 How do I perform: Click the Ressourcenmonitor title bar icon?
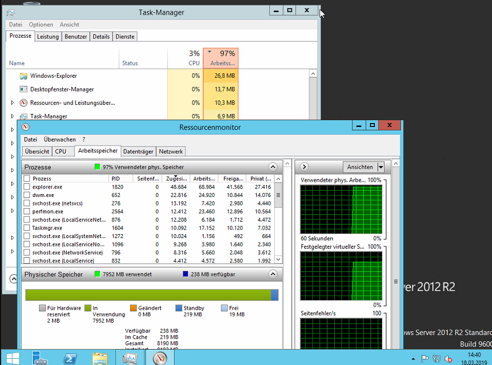coord(25,127)
